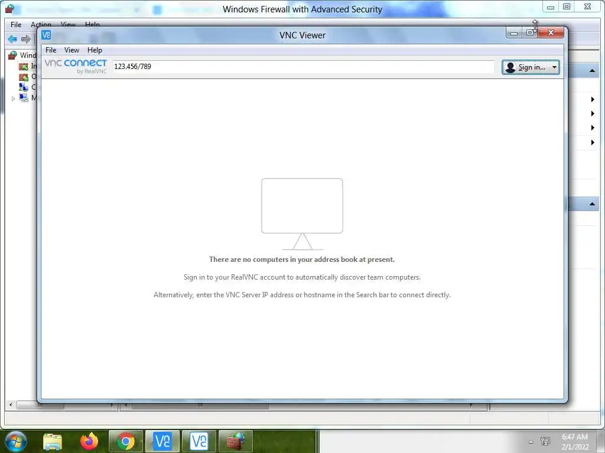Collapse the second Actions pane section
The height and width of the screenshot is (453, 605).
(x=592, y=203)
